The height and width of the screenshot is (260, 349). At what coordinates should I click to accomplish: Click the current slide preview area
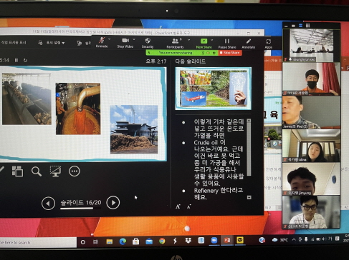coord(82,114)
